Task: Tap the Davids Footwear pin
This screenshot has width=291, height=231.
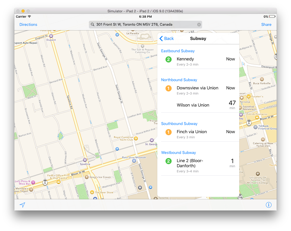Action: [x=257, y=117]
